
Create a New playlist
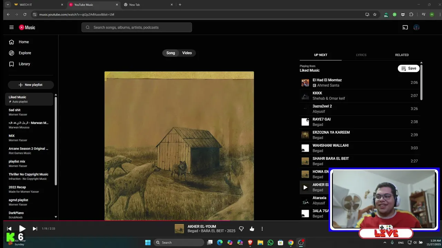pyautogui.click(x=31, y=85)
